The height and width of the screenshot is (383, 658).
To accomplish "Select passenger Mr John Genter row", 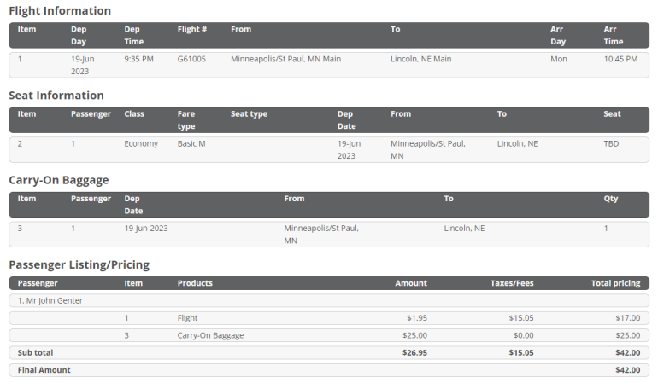I will coord(50,300).
